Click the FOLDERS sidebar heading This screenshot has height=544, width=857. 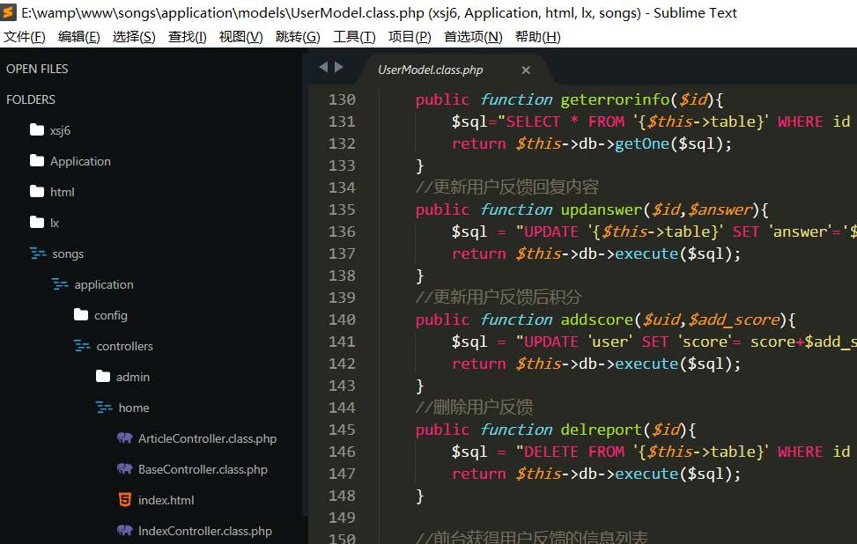tap(31, 99)
